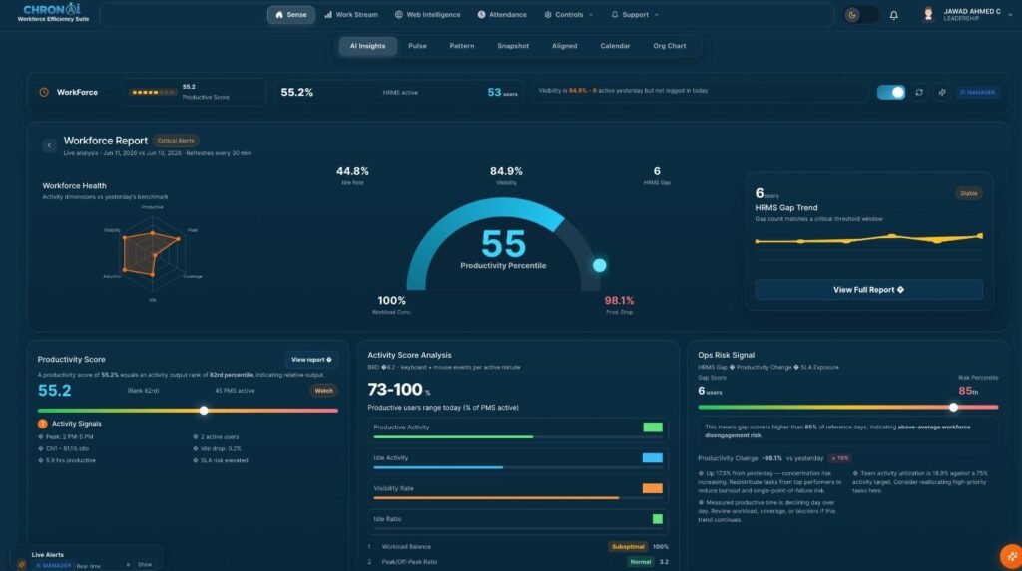Click the Show button in Live Alerts
1022x571 pixels.
pos(144,564)
